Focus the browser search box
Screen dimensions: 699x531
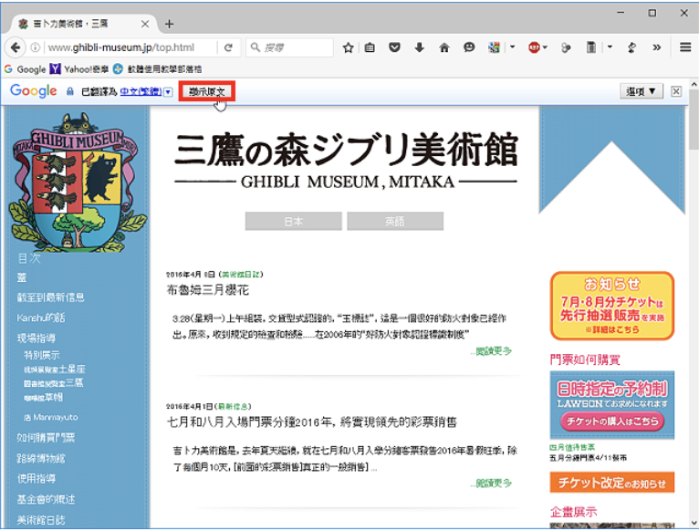click(x=290, y=47)
